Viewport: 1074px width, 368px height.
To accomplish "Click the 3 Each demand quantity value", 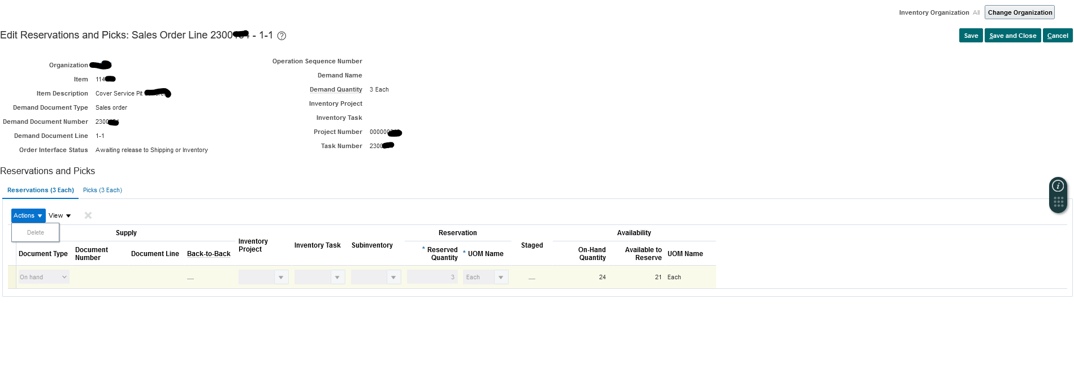I will click(379, 89).
